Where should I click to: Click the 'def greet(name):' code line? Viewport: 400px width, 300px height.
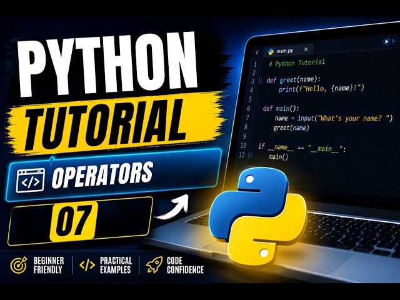[x=293, y=80]
